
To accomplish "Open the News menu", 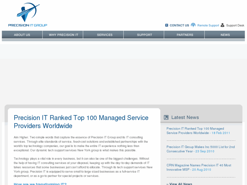I will point(225,35).
